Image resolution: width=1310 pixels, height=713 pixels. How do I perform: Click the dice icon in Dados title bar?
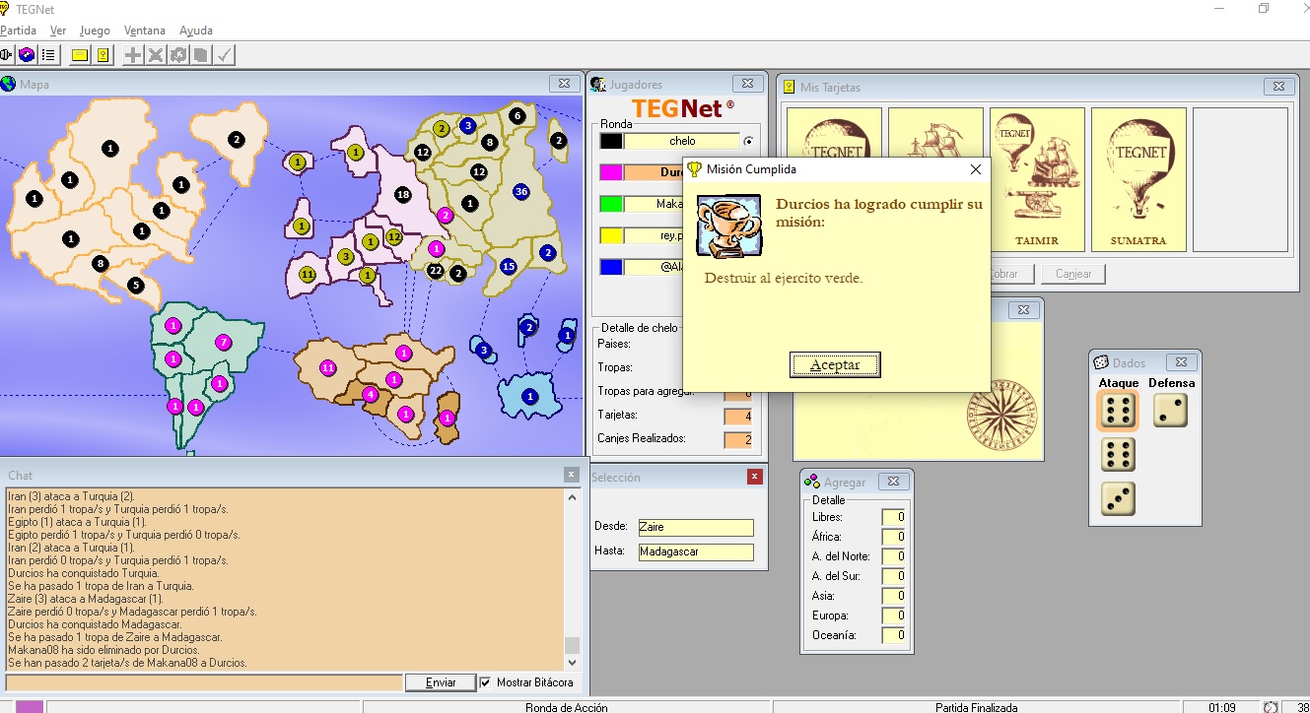click(1101, 362)
